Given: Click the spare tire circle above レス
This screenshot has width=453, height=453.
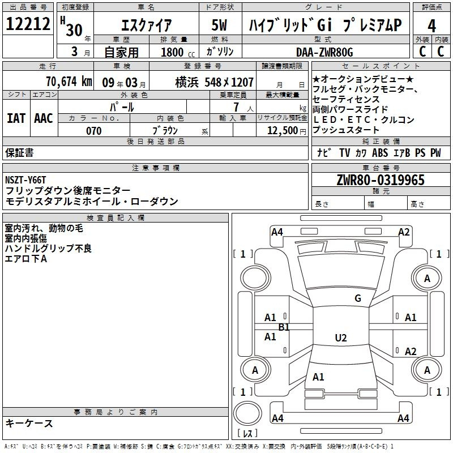Looking at the screenshot, I should [247, 413].
